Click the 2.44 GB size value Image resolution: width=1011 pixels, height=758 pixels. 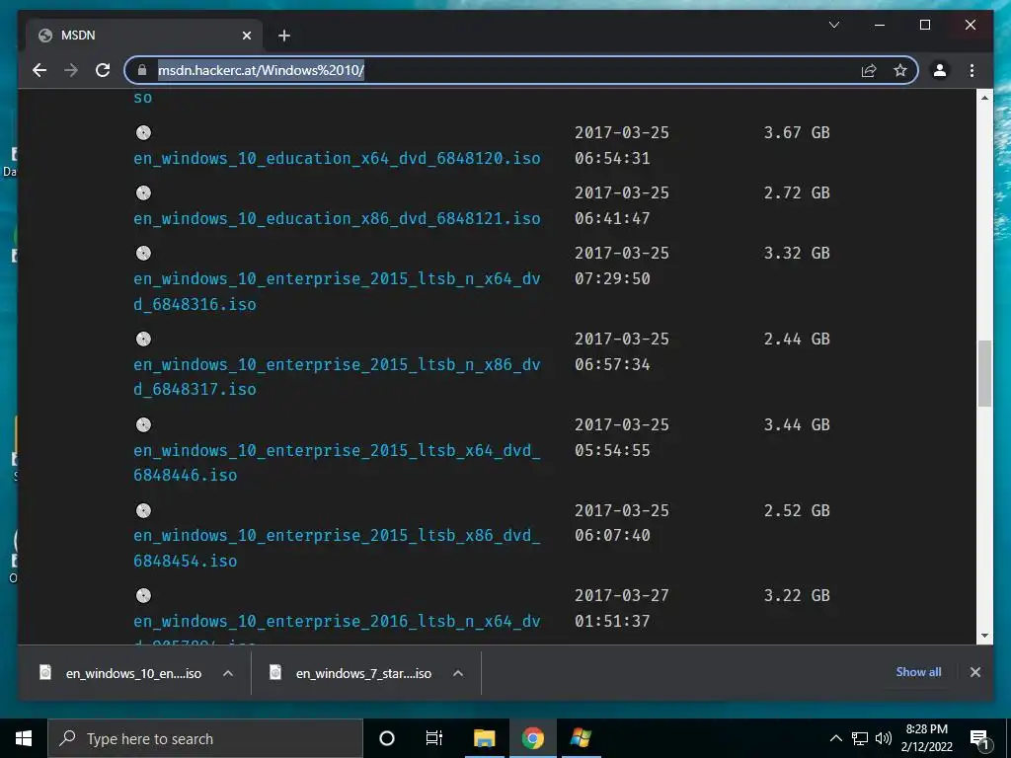(797, 340)
